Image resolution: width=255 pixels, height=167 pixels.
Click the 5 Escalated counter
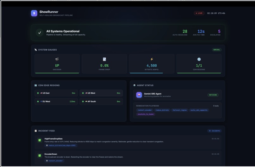(x=215, y=32)
